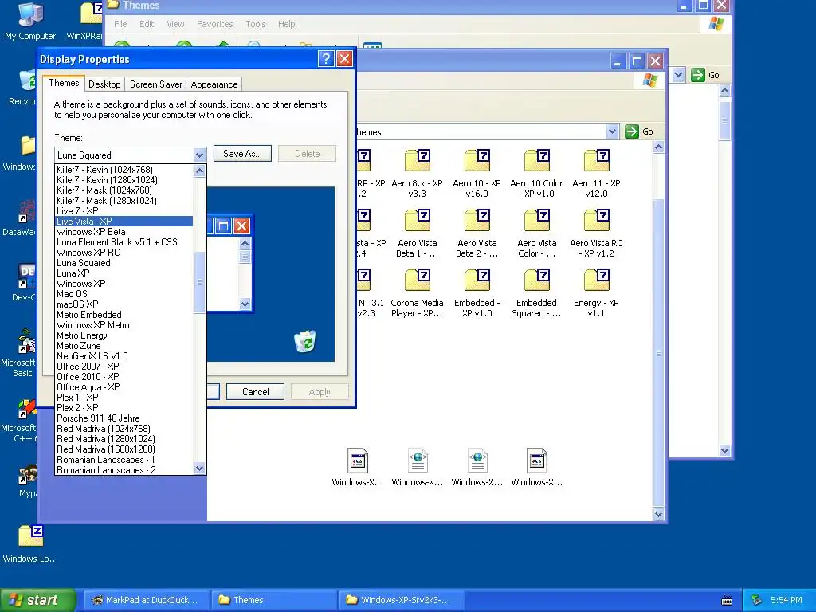Switch to Themes taskbar button

(274, 600)
